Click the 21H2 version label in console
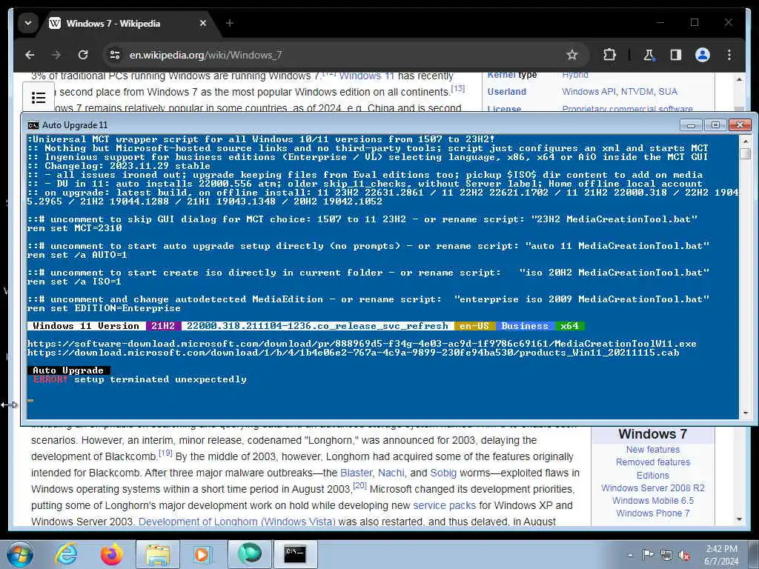Screen dimensions: 759x569 tap(163, 326)
